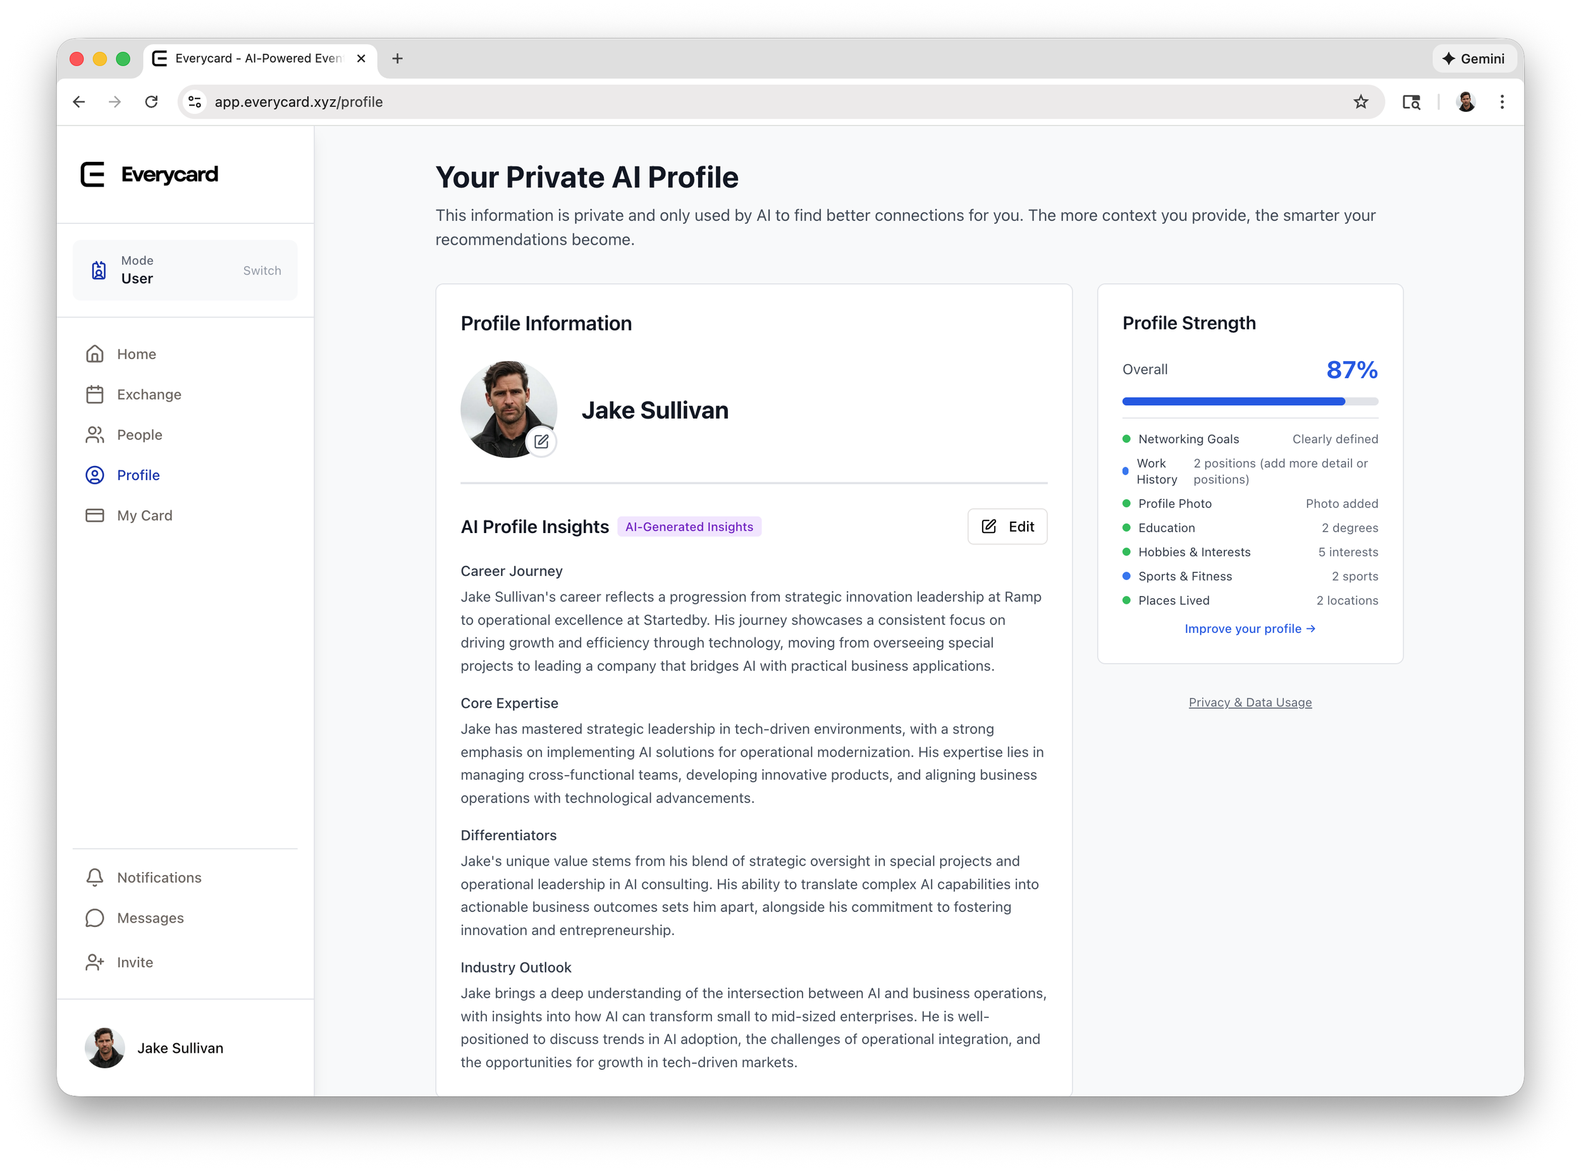Edit profile photo pencil icon
The height and width of the screenshot is (1171, 1581).
click(542, 441)
